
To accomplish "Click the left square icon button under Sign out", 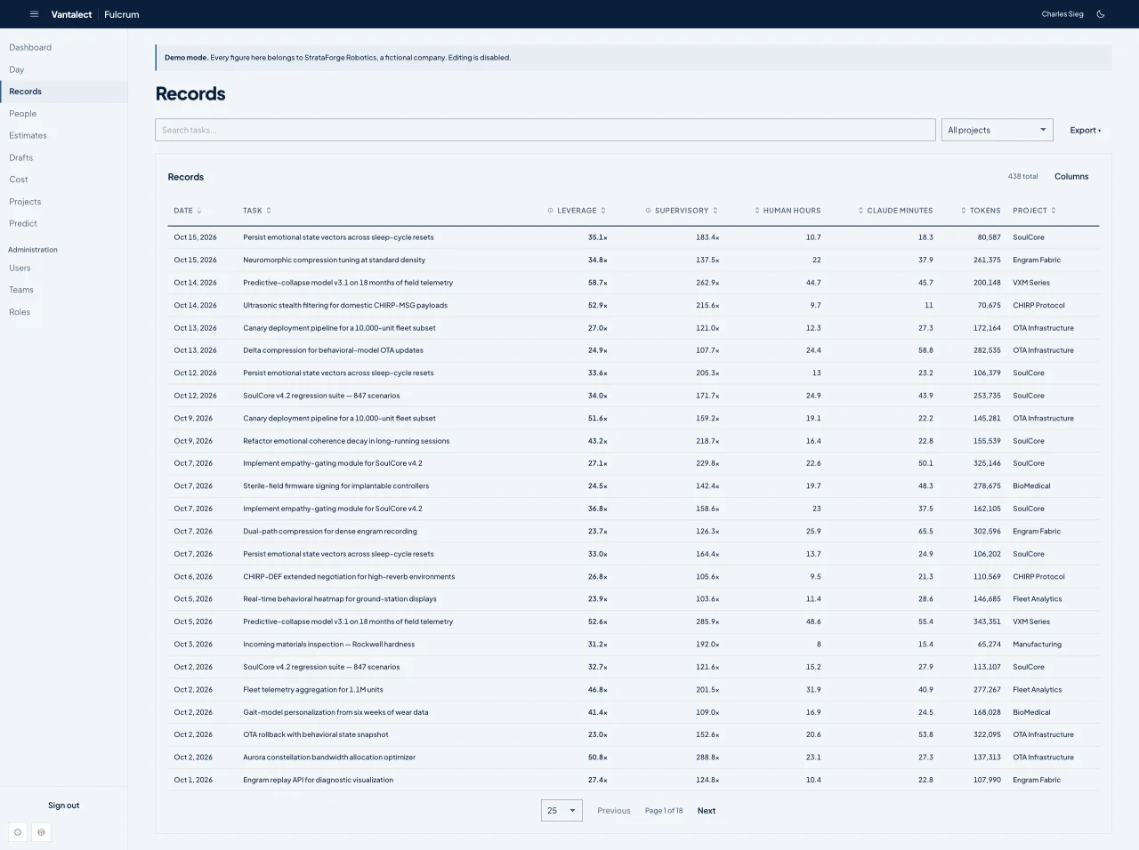I will [x=18, y=832].
